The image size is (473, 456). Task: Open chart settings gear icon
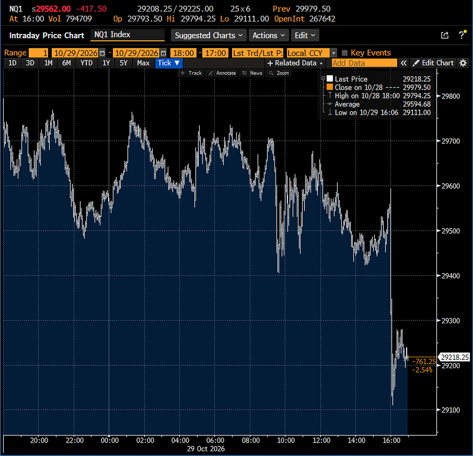[x=463, y=63]
